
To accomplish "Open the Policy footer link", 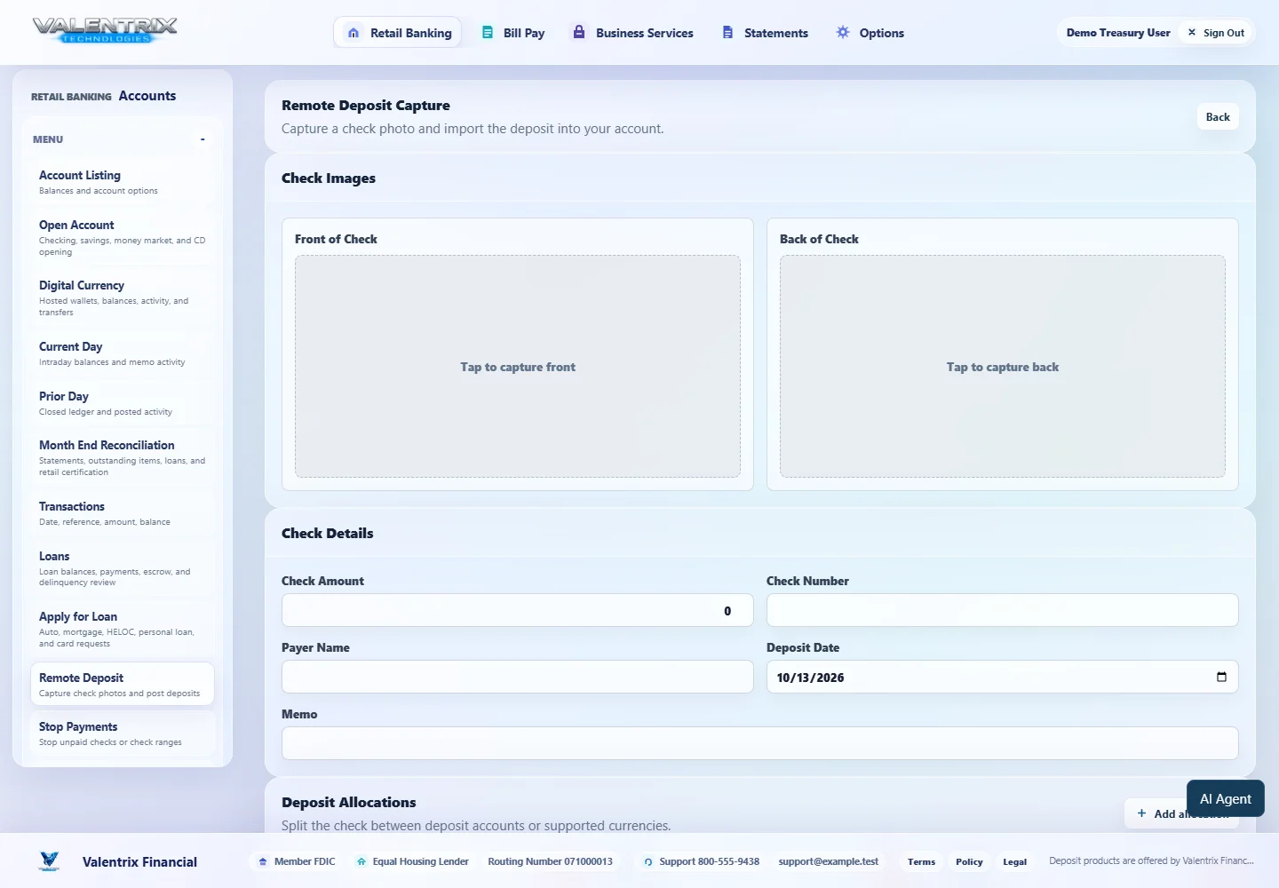I will pos(969,861).
